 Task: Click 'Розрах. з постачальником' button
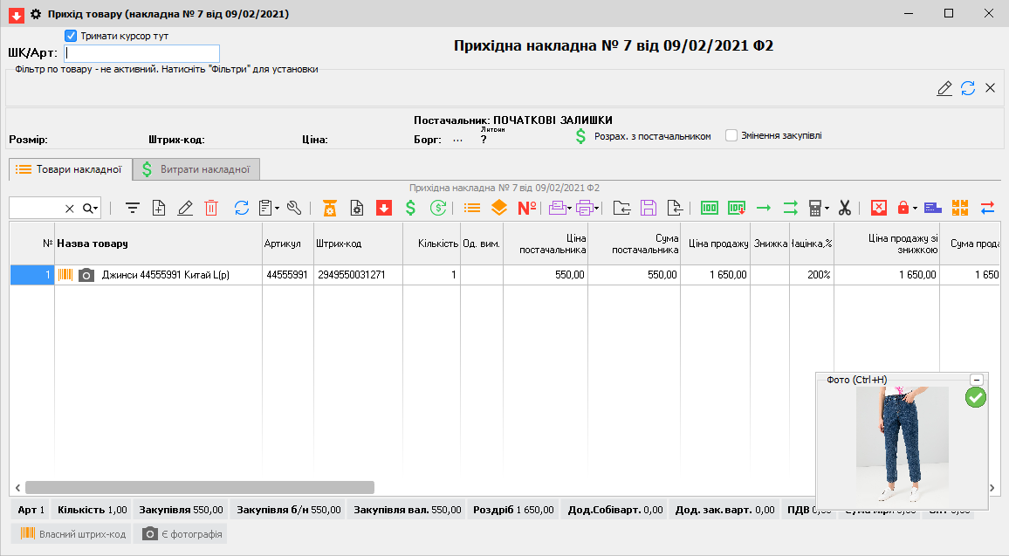(x=642, y=136)
